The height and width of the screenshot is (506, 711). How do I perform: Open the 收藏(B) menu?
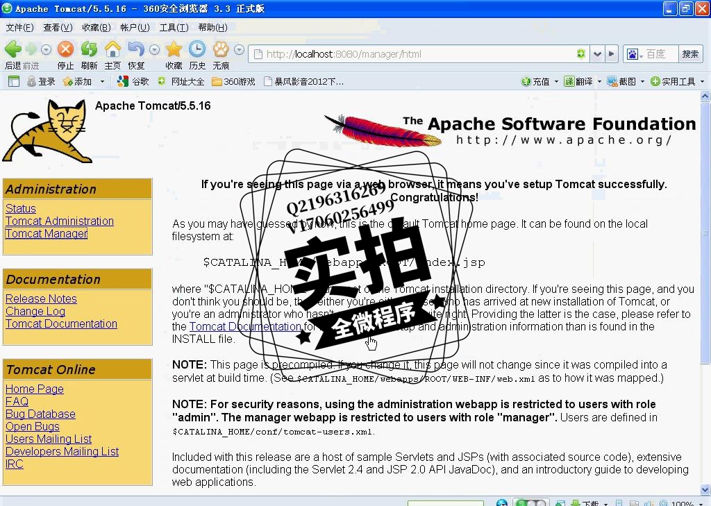pos(96,28)
